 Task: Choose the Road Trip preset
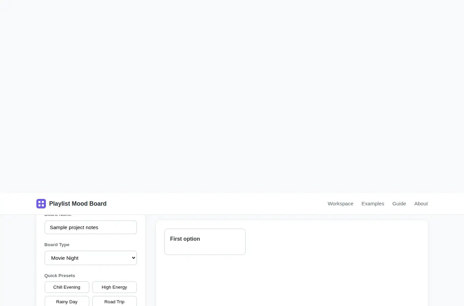click(x=115, y=302)
